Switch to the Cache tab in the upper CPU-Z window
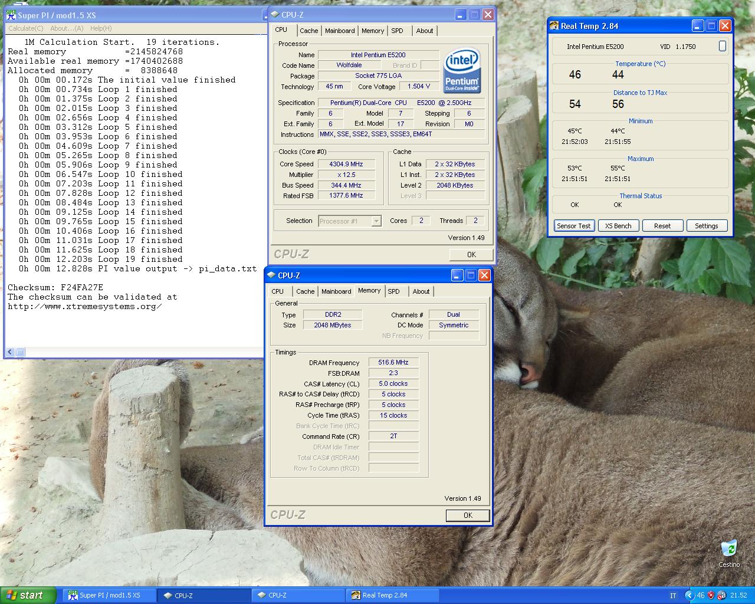This screenshot has height=604, width=755. 308,31
